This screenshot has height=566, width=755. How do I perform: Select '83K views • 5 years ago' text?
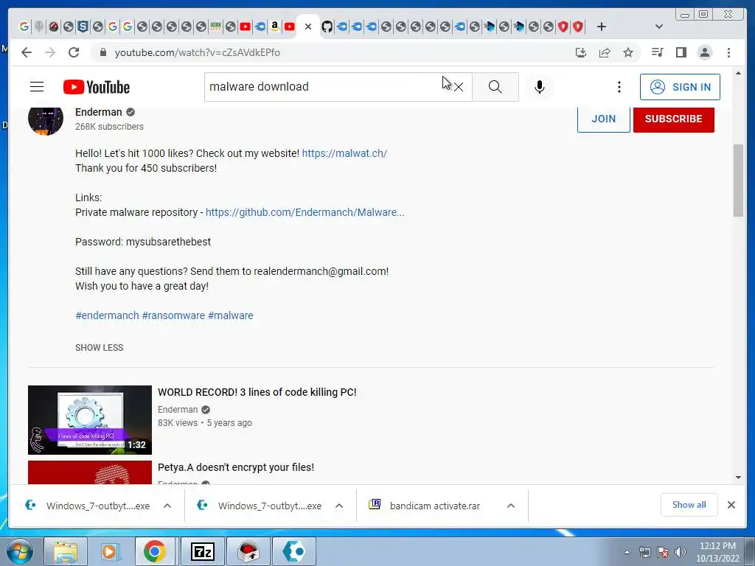(x=205, y=423)
